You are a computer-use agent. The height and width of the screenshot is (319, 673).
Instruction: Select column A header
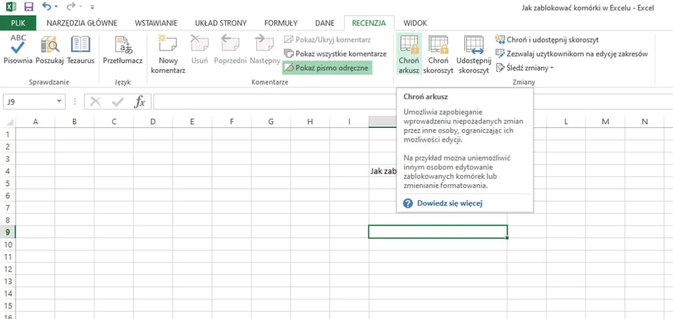[36, 122]
